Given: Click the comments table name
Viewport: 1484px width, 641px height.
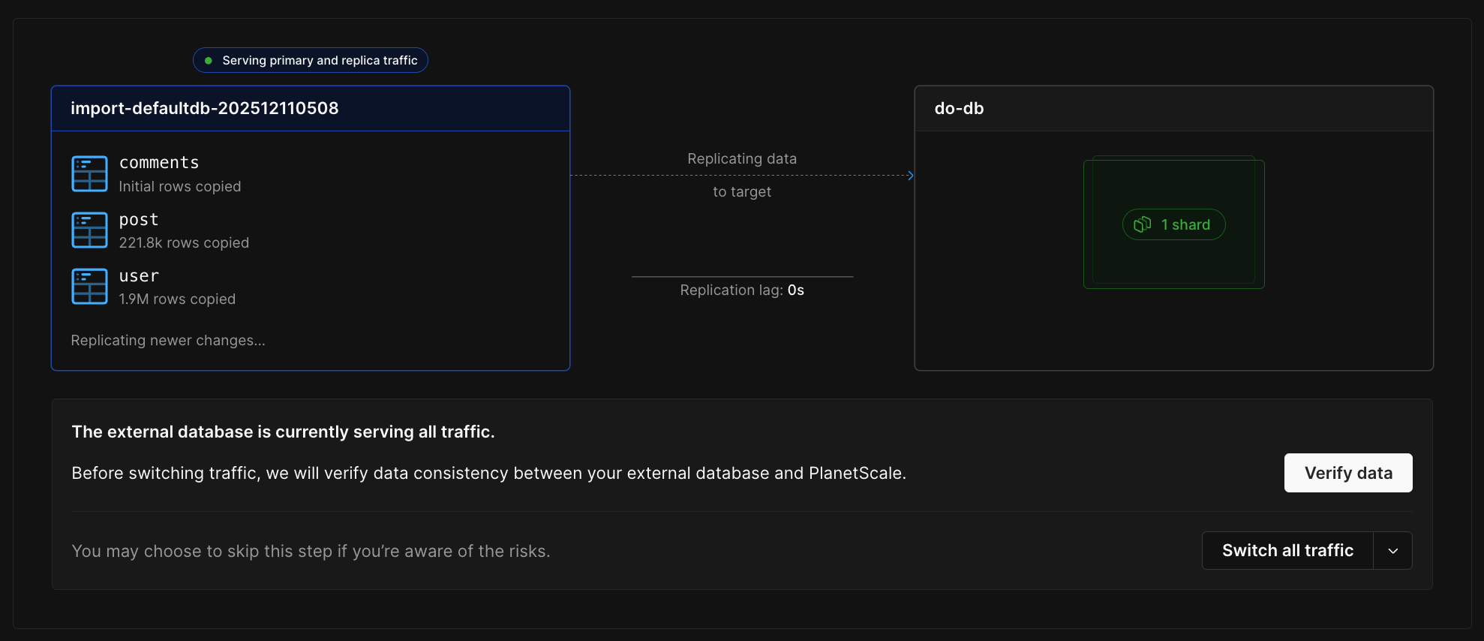Looking at the screenshot, I should [x=159, y=163].
